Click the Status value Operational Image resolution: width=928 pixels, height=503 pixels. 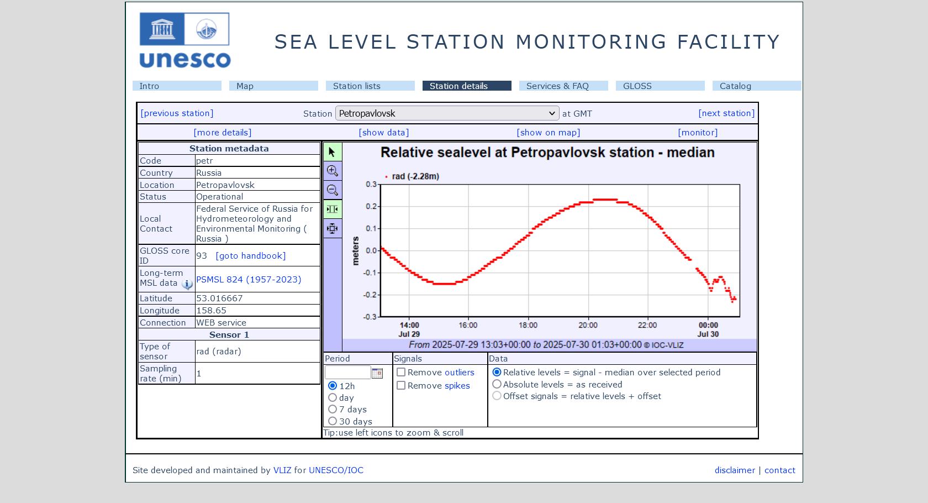coord(219,197)
